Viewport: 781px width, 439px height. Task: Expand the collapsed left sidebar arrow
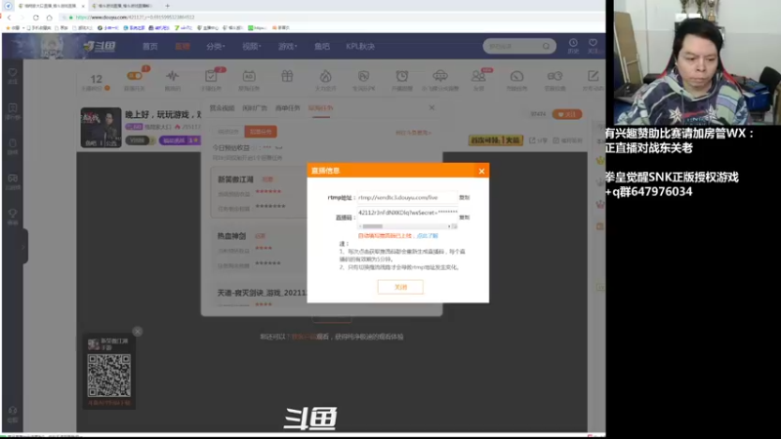coord(22,247)
